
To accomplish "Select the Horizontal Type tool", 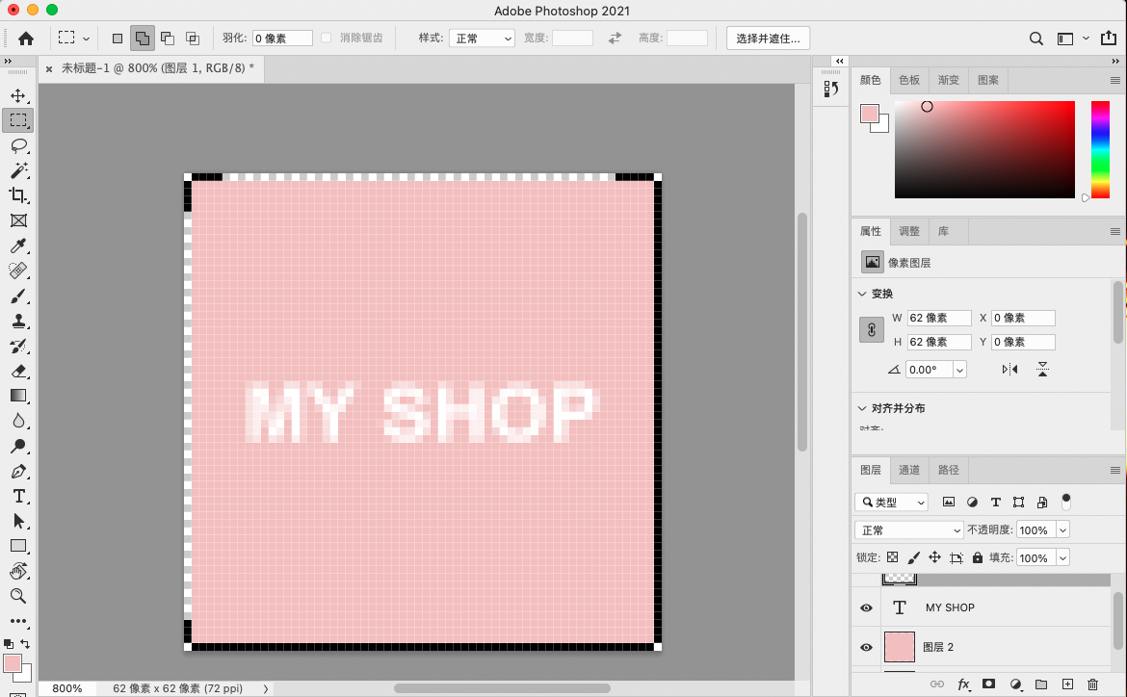I will pyautogui.click(x=18, y=497).
